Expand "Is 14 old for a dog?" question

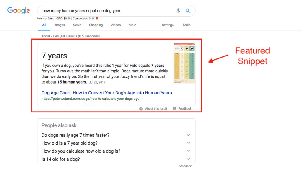click(x=188, y=159)
